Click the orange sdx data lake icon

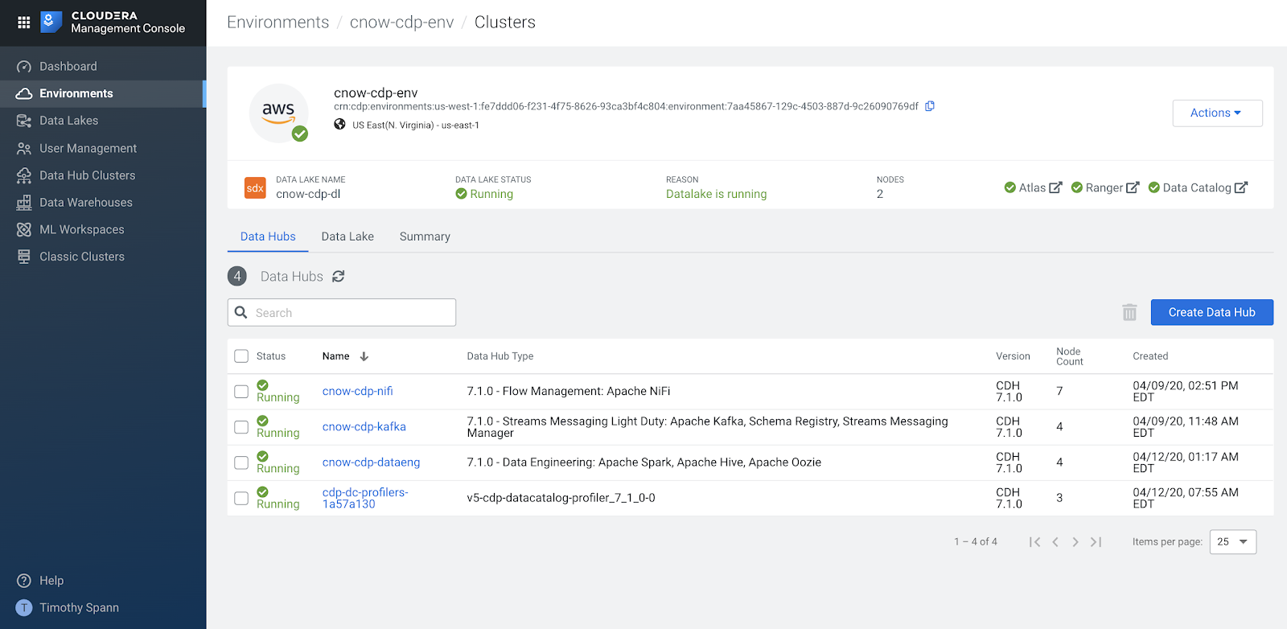point(255,187)
